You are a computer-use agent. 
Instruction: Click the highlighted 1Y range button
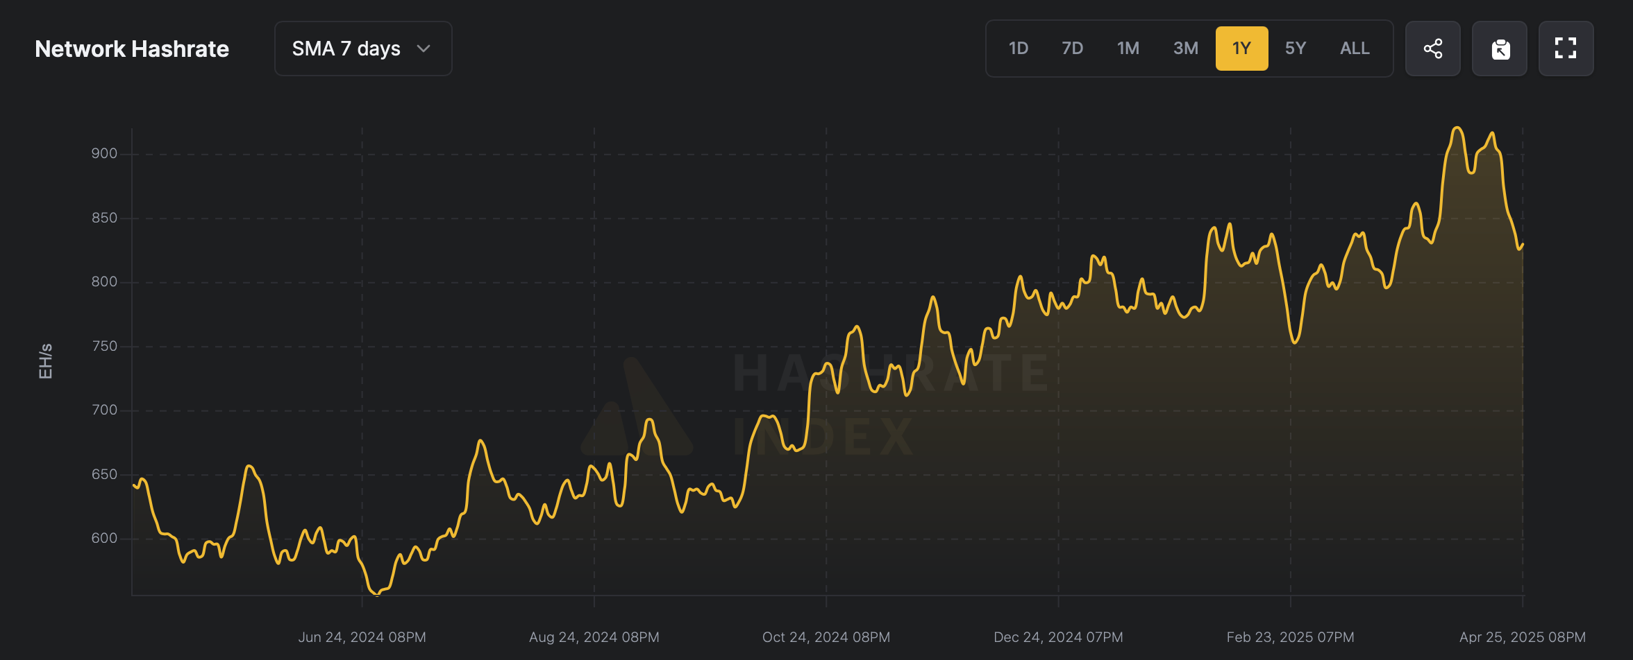click(x=1241, y=49)
